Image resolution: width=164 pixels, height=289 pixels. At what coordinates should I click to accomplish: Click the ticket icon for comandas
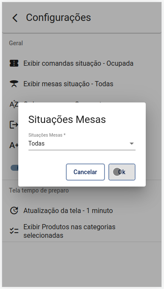click(14, 63)
